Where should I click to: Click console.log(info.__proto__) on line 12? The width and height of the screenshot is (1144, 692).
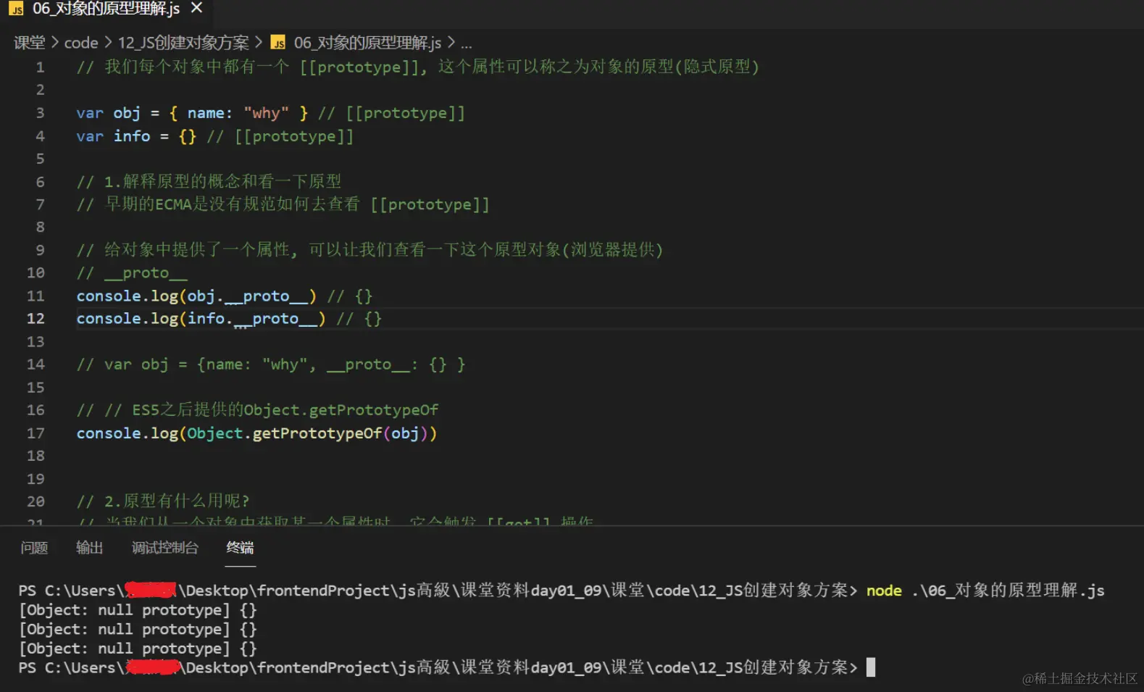point(201,319)
